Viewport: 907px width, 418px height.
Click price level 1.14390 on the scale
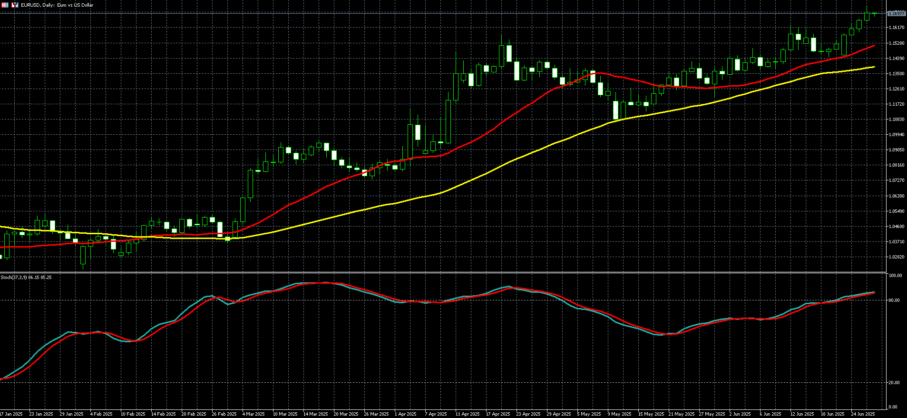tap(897, 59)
